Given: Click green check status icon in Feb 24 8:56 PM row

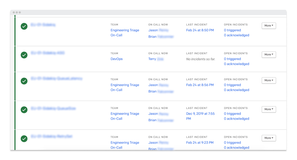Looking at the screenshot, I should pos(24,81).
